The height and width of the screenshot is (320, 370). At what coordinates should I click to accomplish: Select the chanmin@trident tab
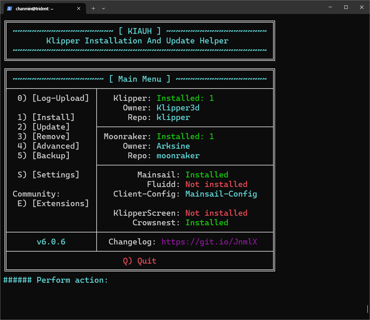coord(38,9)
